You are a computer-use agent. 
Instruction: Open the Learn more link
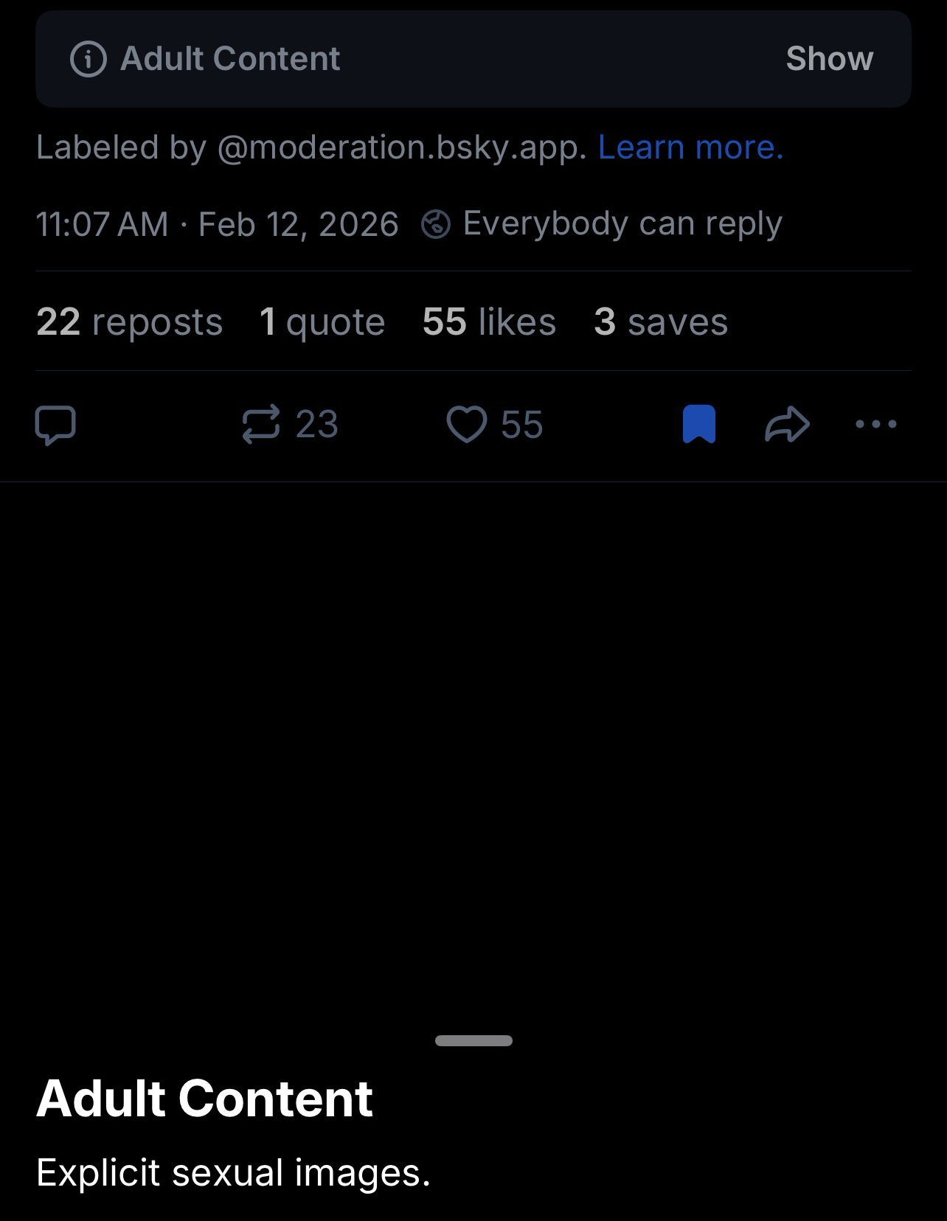pyautogui.click(x=690, y=147)
